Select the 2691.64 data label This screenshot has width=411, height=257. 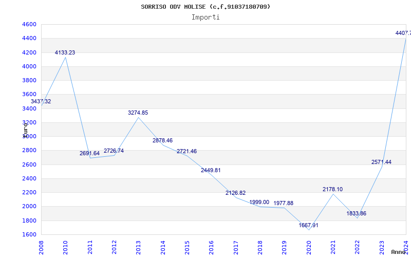click(x=89, y=153)
